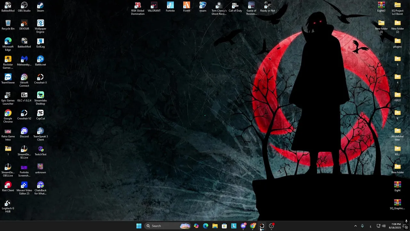Select the folder named 4

398,79
